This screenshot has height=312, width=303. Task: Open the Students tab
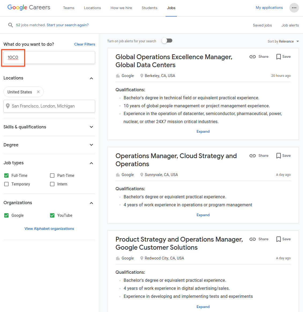tap(149, 8)
